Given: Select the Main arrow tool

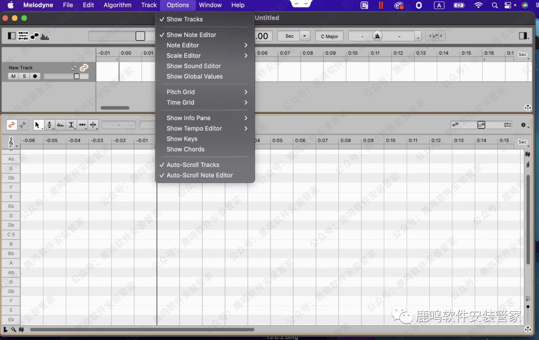Looking at the screenshot, I should coord(37,125).
